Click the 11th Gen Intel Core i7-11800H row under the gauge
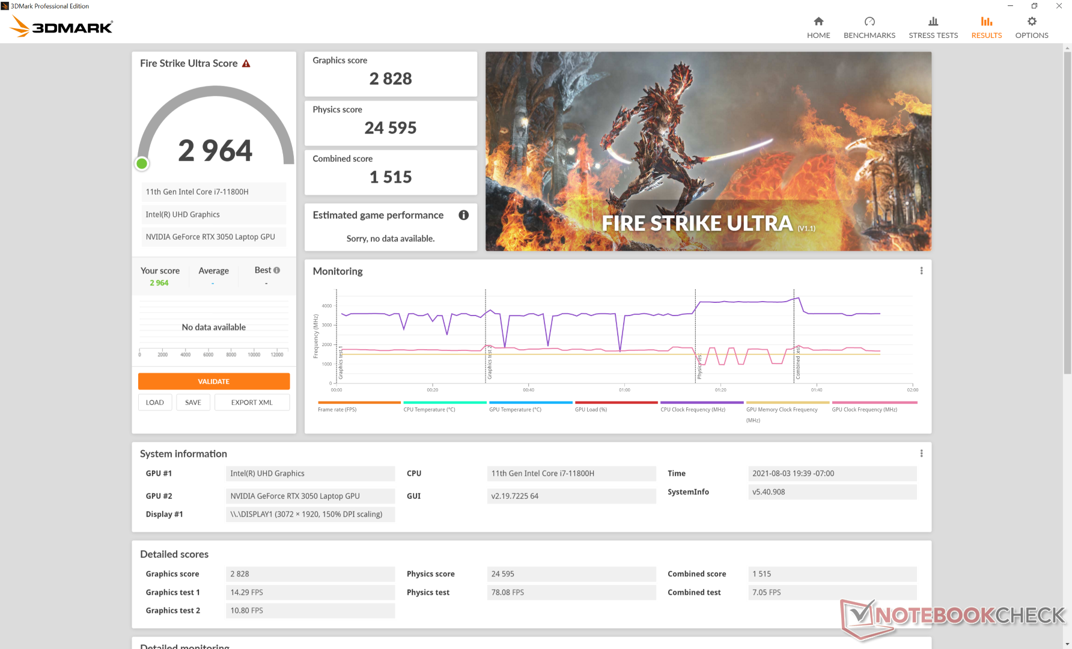Screen dimensions: 1072x649 tap(214, 192)
